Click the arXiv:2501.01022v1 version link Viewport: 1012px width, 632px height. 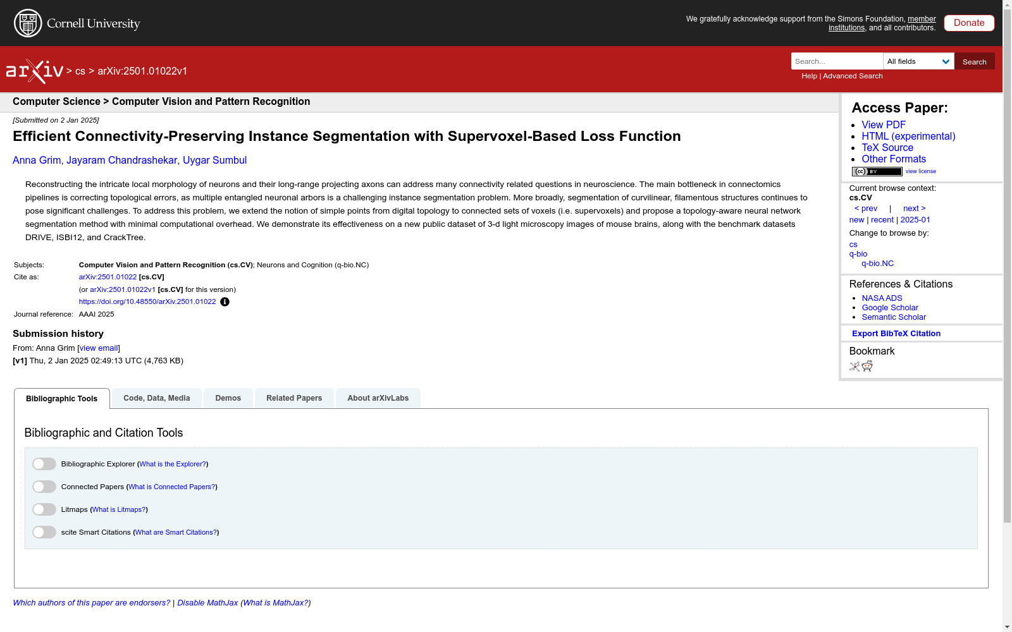123,289
